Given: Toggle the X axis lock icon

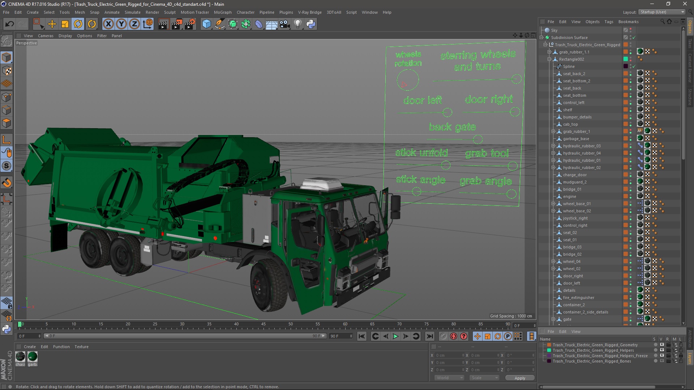Looking at the screenshot, I should (108, 24).
